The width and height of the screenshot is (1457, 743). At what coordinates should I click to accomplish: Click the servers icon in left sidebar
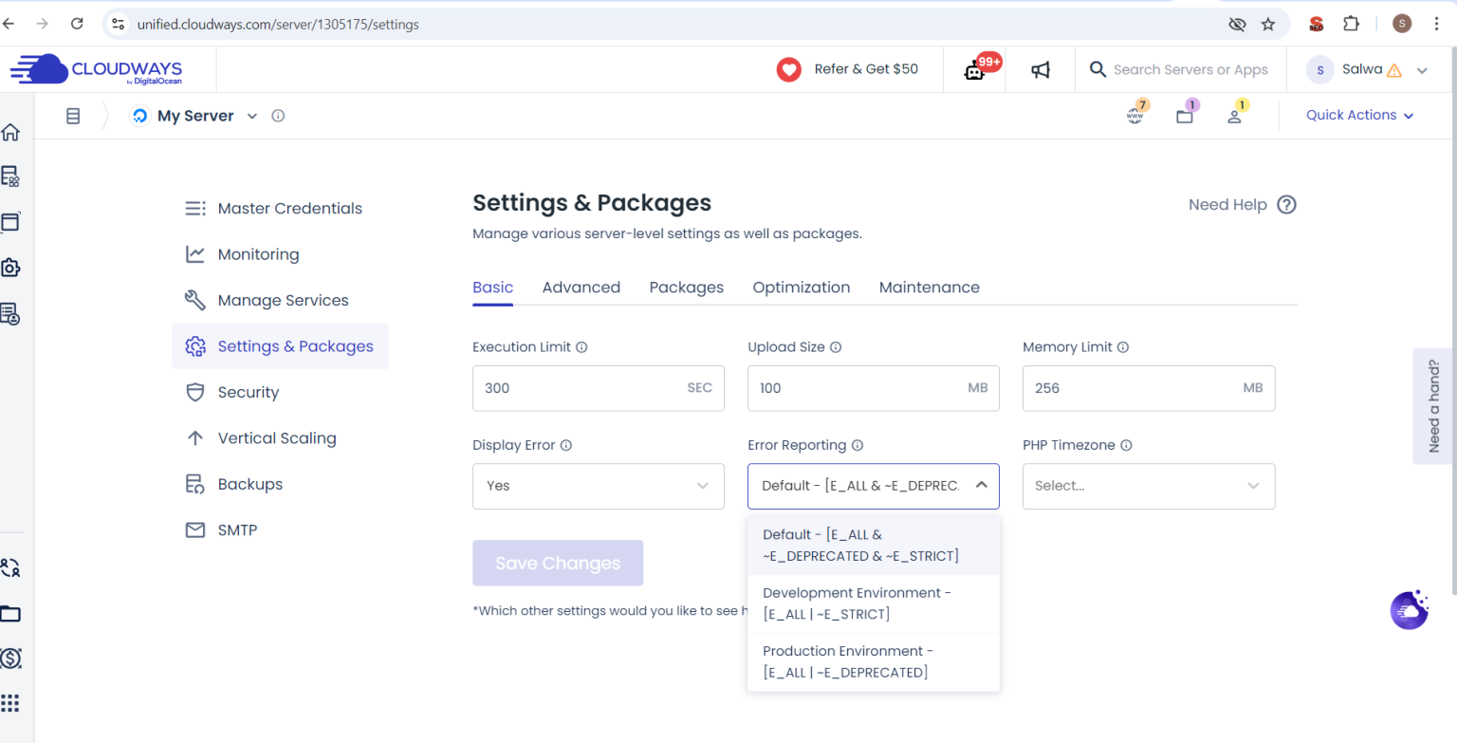[x=10, y=176]
